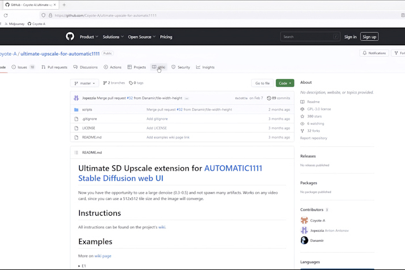The height and width of the screenshot is (270, 405).
Task: Click the Sign up button
Action: click(369, 37)
